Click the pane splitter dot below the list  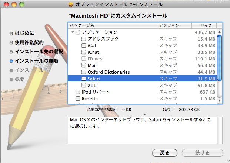pyautogui.click(x=145, y=115)
